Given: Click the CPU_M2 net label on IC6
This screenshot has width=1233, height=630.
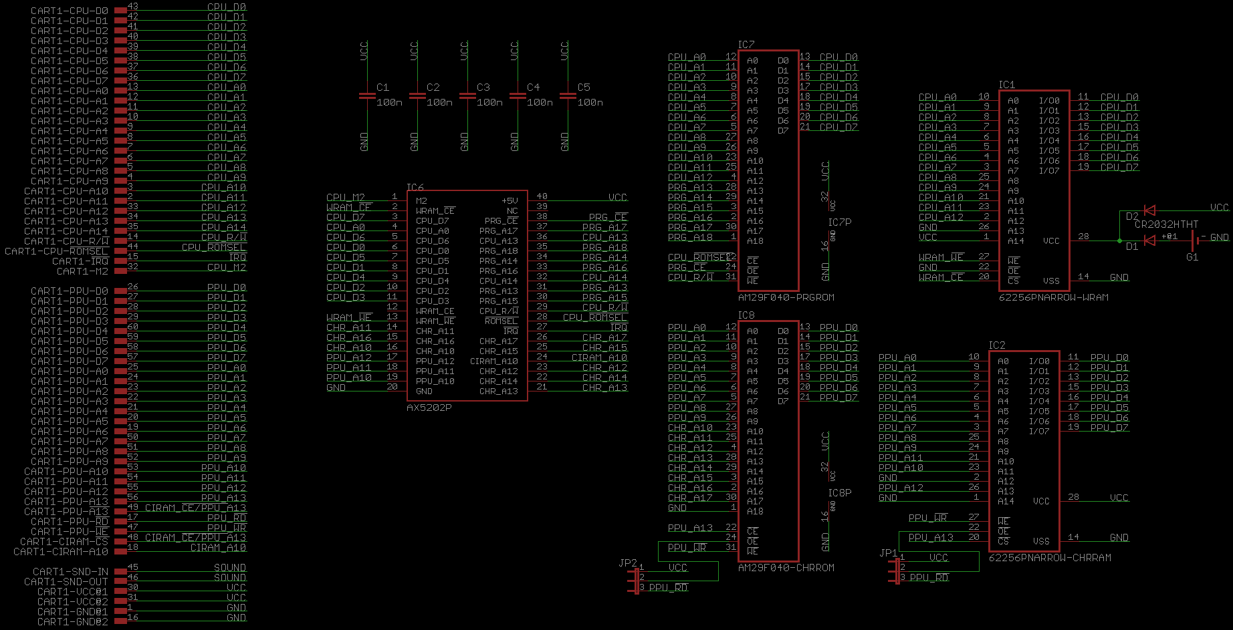Looking at the screenshot, I should point(346,198).
